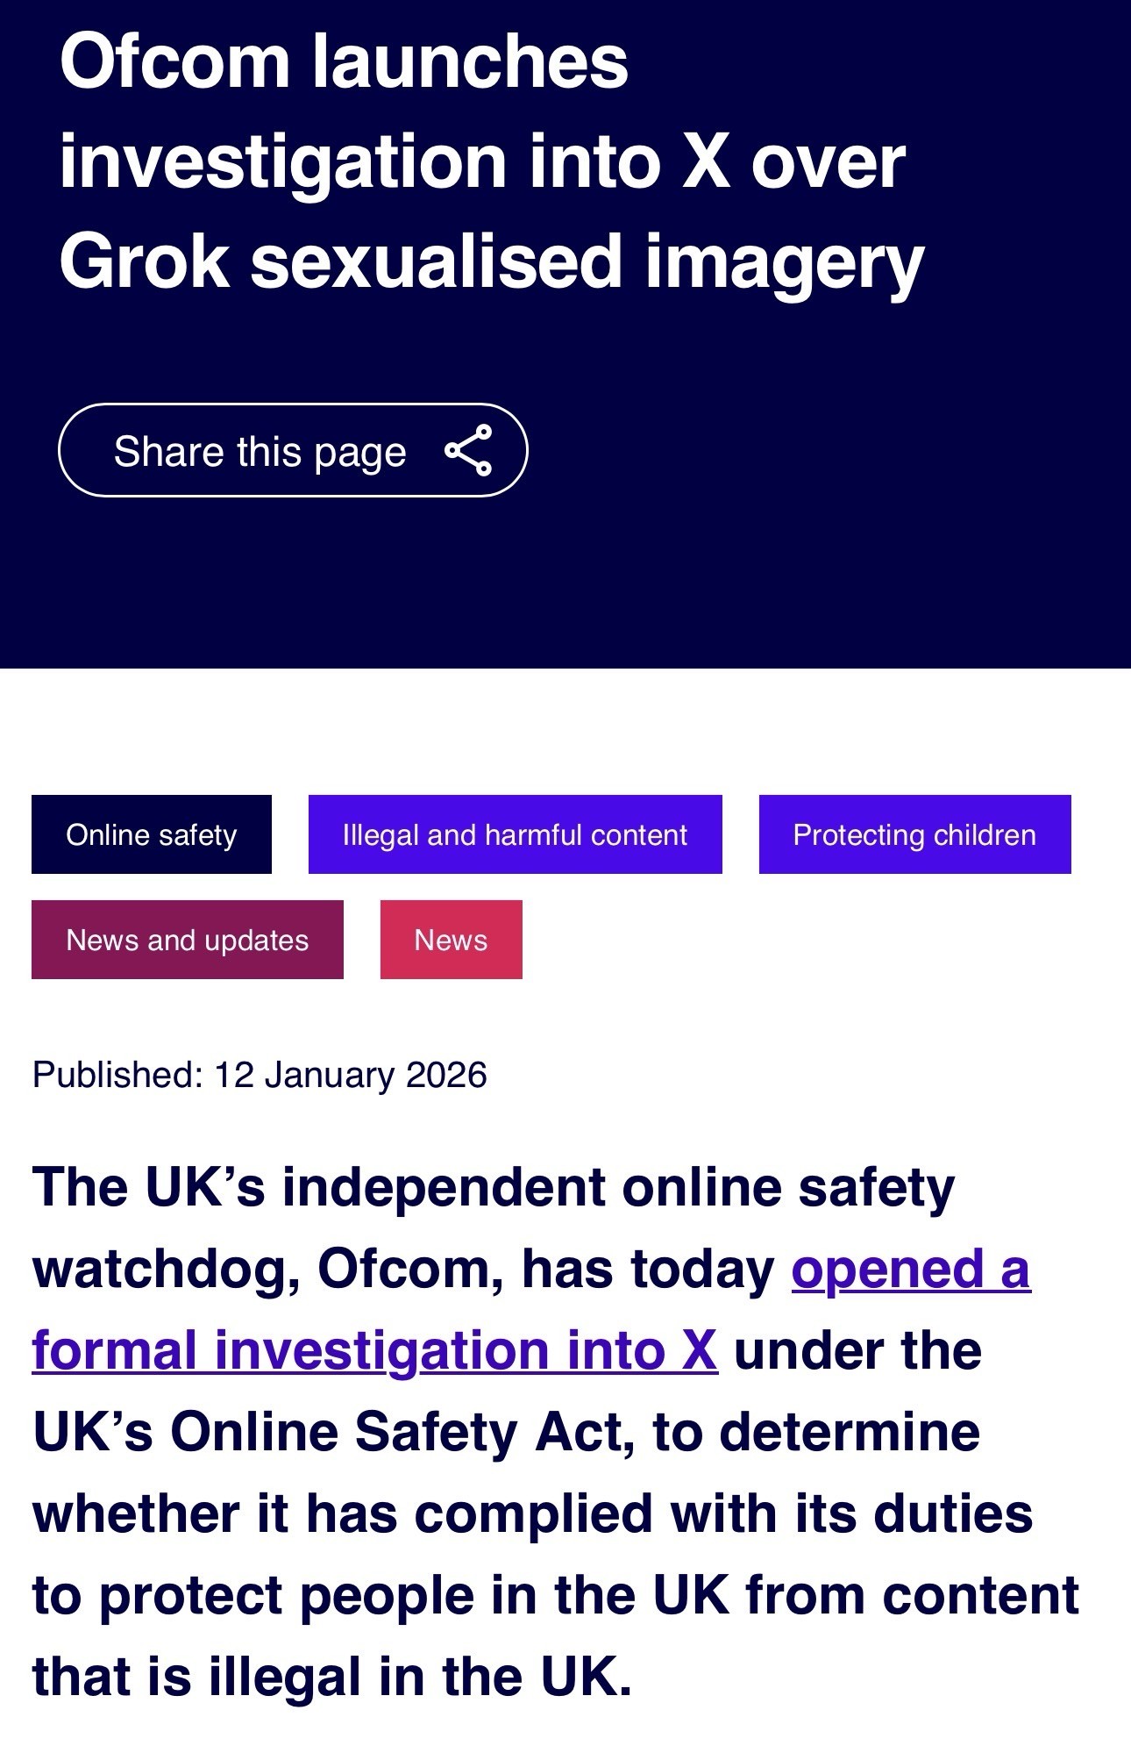This screenshot has height=1753, width=1131.
Task: Click the share icon in the header
Action: pos(468,450)
